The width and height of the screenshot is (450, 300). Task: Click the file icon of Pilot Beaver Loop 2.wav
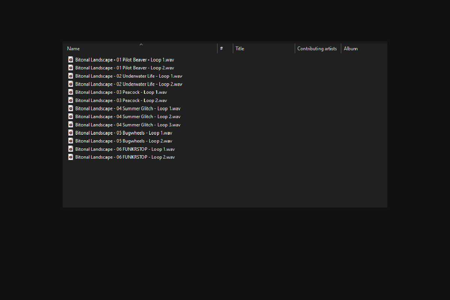tap(70, 68)
